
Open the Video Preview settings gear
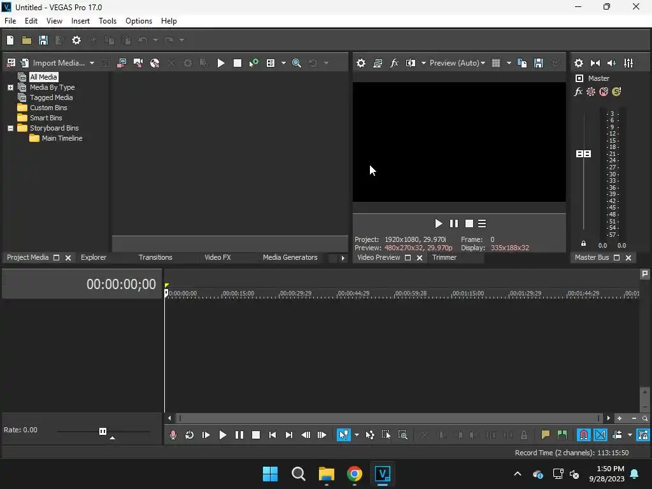point(361,63)
